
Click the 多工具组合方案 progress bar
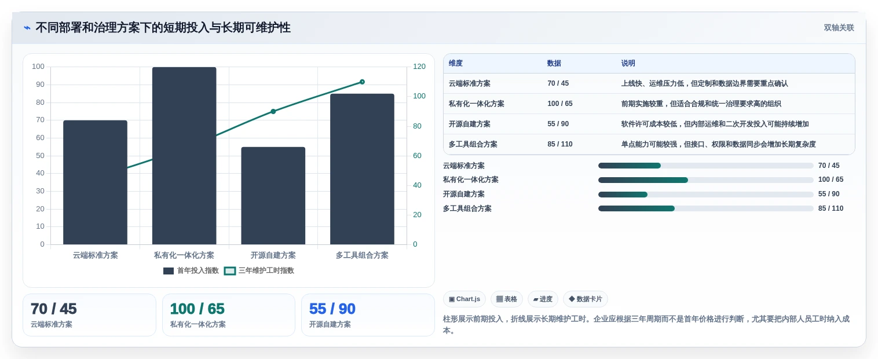pyautogui.click(x=705, y=208)
